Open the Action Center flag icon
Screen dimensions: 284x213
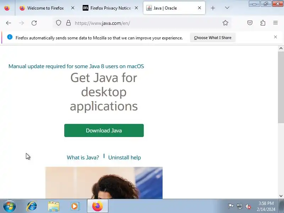(x=231, y=206)
